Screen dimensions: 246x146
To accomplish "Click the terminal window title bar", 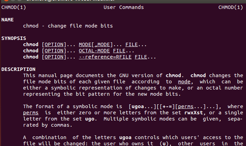I will click(123, 1).
